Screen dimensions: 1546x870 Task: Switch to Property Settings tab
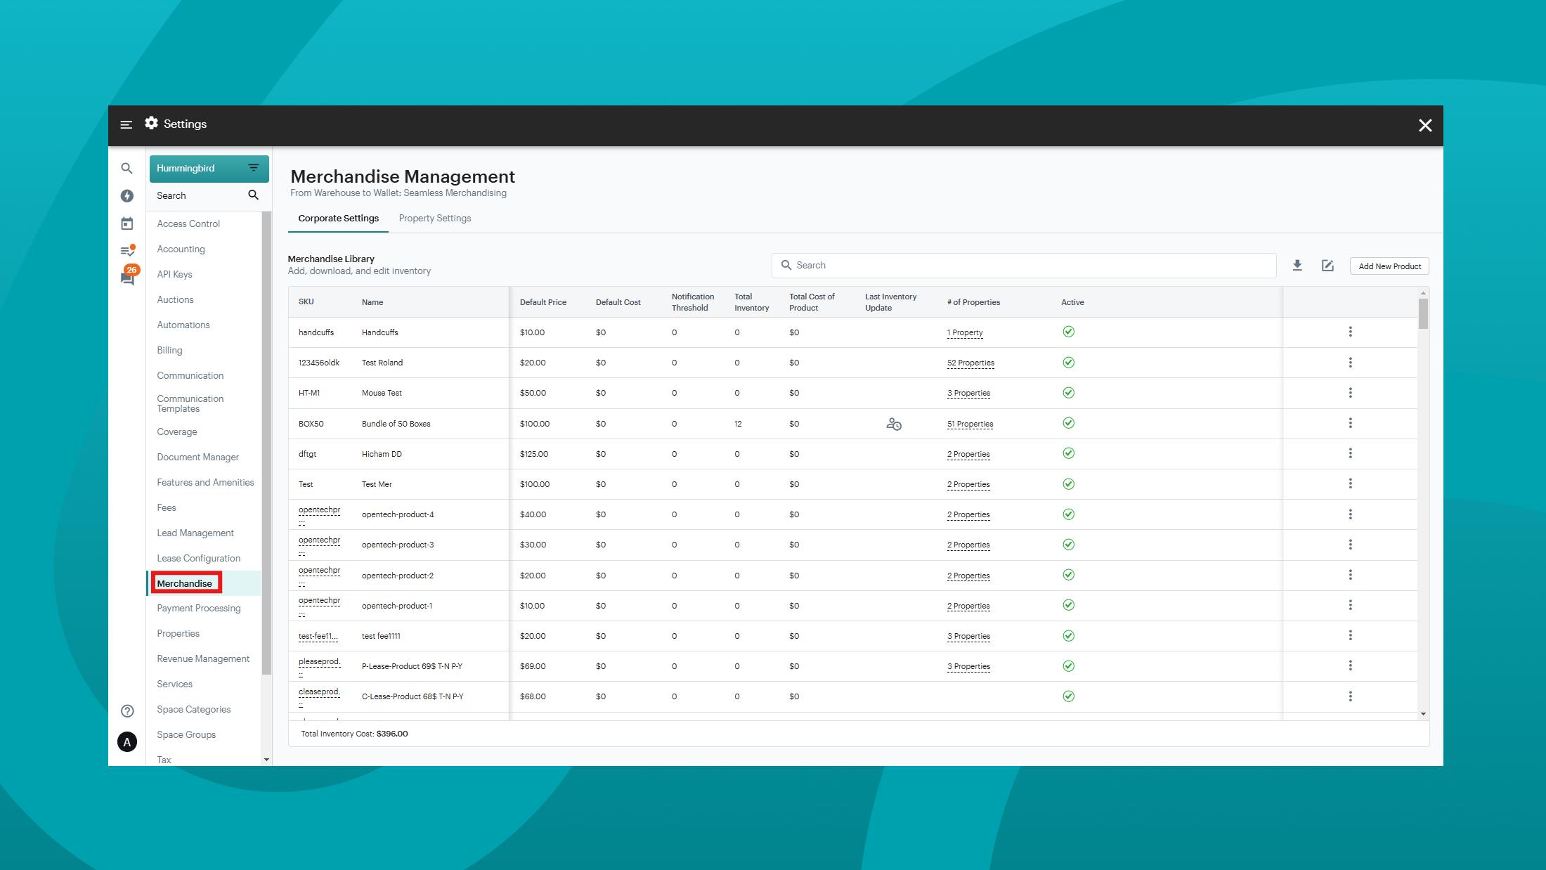point(436,219)
